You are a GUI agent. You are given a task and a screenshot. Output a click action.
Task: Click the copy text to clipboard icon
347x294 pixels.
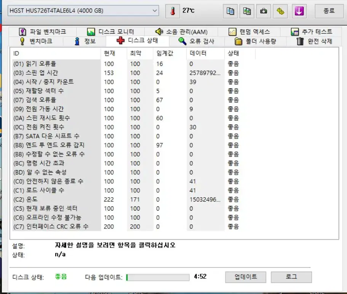tap(230, 10)
